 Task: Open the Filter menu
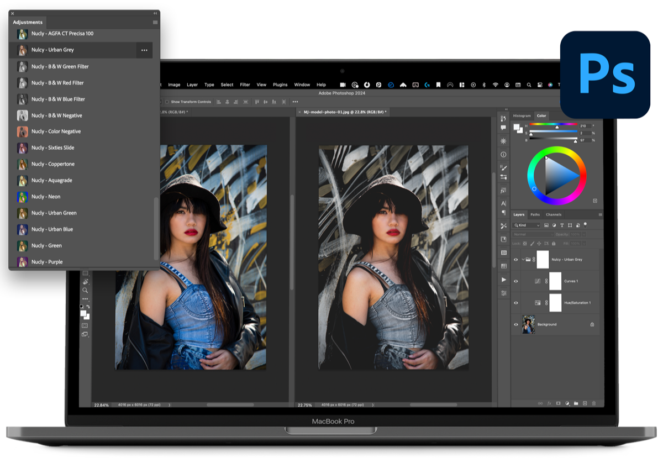click(245, 85)
